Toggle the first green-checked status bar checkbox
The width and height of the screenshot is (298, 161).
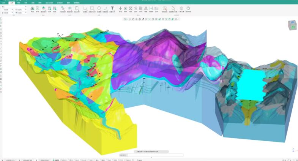53,160
